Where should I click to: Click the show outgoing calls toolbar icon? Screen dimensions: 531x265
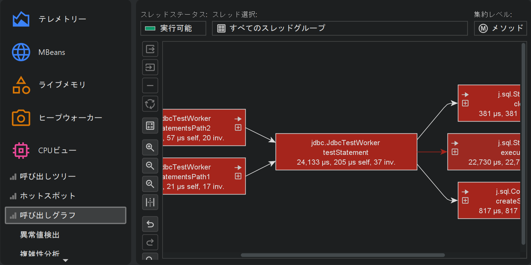coord(150,49)
